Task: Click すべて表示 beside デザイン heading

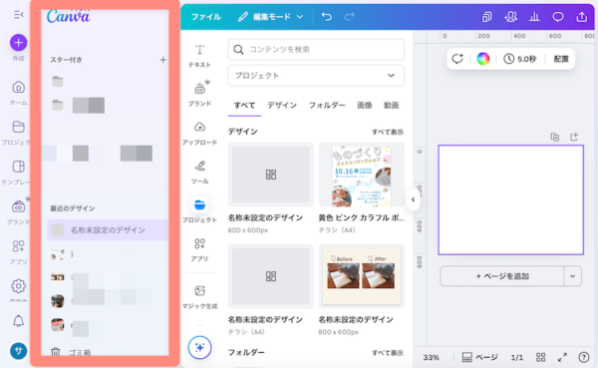Action: (388, 132)
